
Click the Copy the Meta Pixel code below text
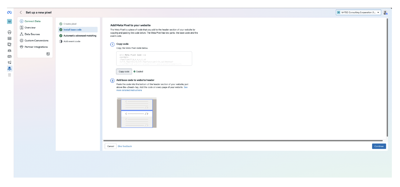click(x=132, y=48)
